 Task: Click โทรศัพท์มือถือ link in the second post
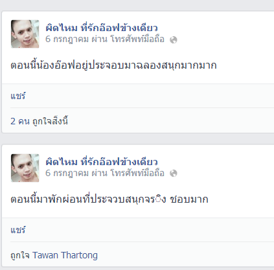137,173
